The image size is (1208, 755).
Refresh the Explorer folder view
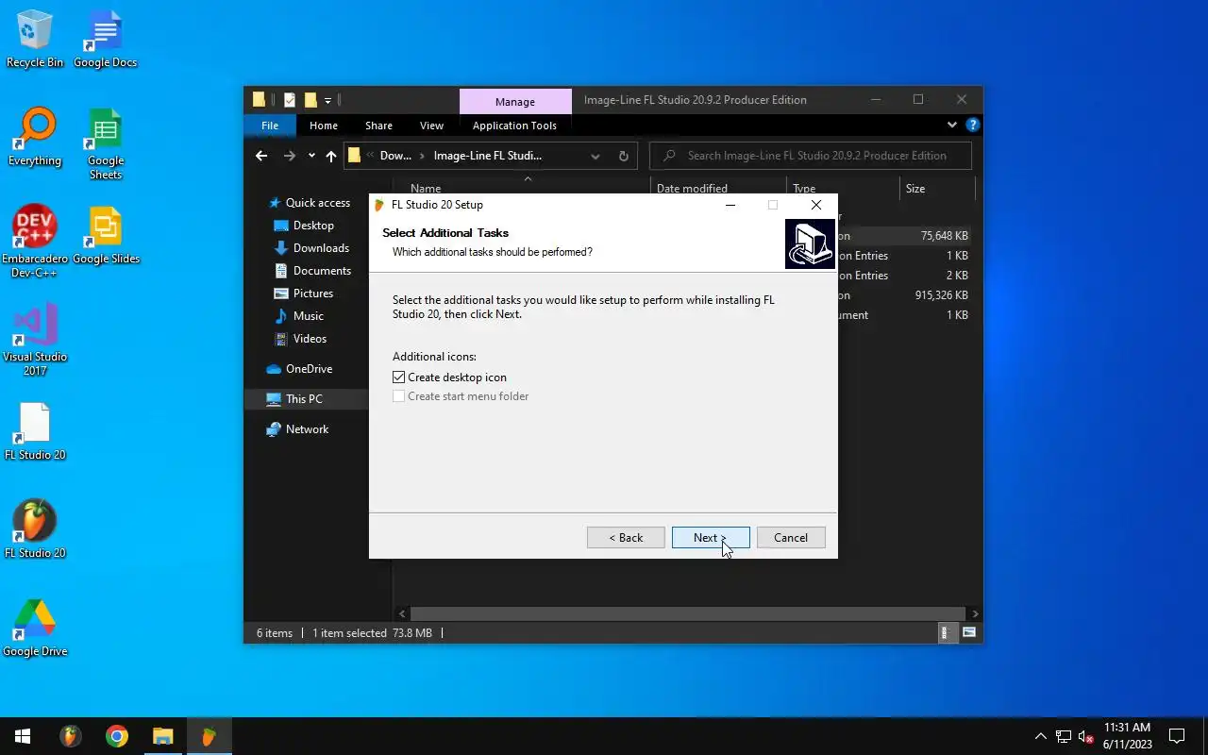623,156
